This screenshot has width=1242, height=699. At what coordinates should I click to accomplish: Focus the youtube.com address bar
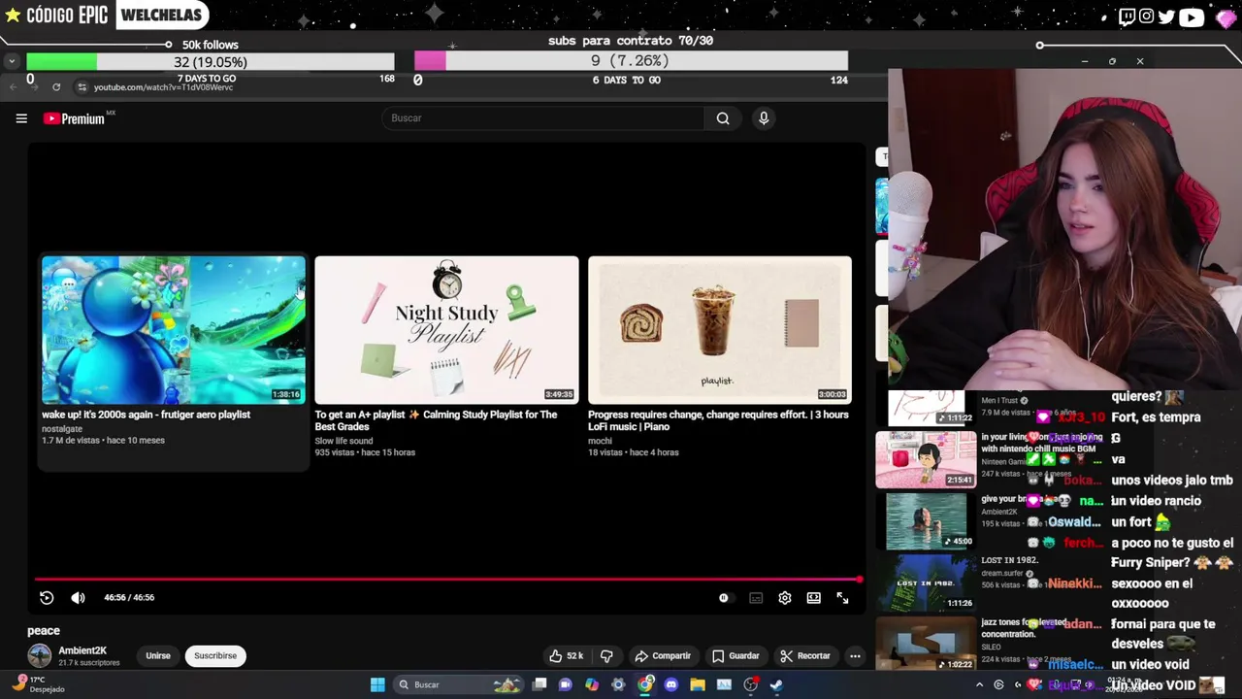coord(163,87)
